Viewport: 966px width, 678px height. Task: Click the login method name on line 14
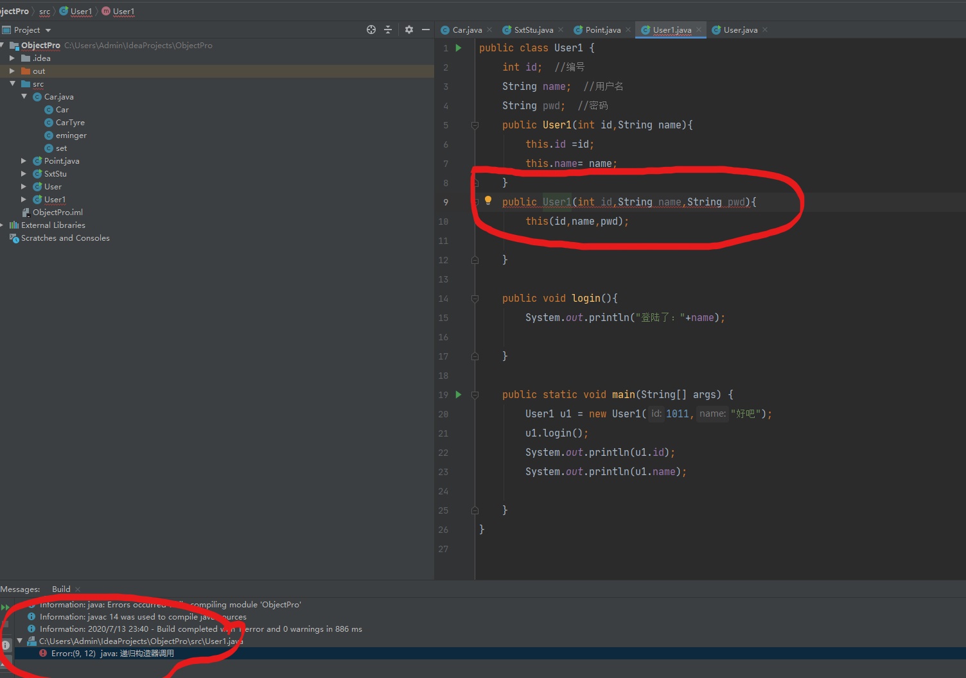pos(586,299)
